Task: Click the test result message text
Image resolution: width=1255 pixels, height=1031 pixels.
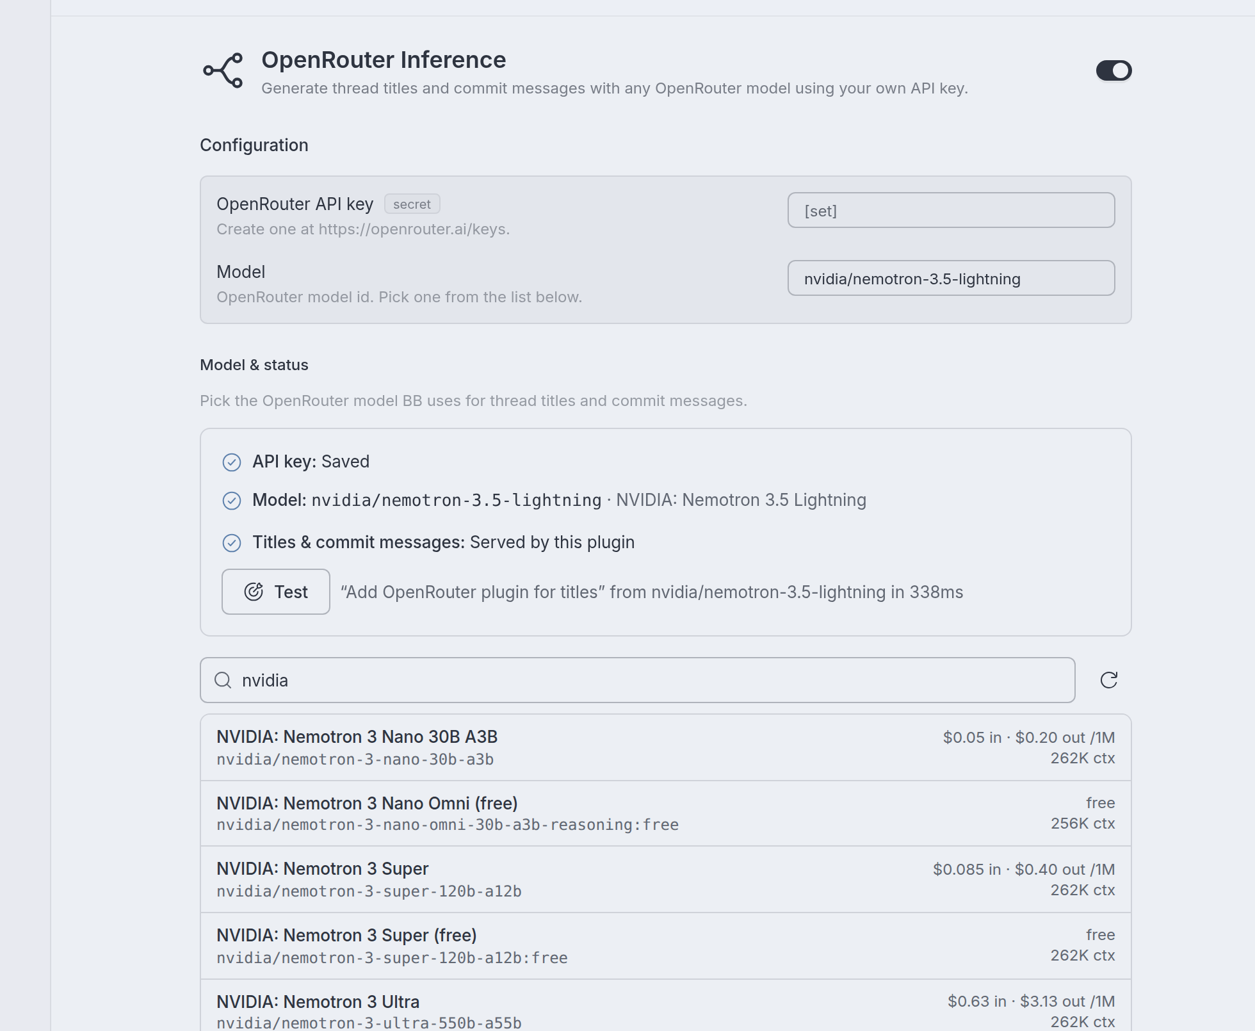Action: 652,592
